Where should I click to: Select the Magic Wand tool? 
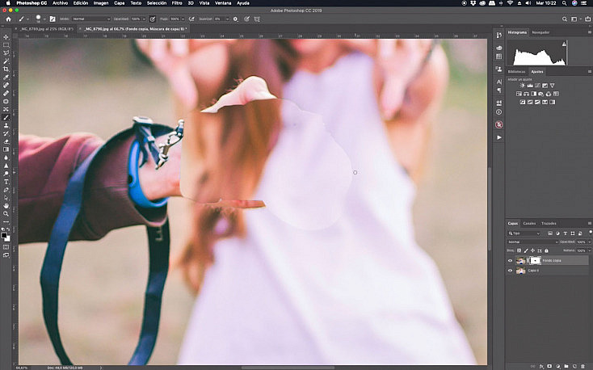(6, 61)
